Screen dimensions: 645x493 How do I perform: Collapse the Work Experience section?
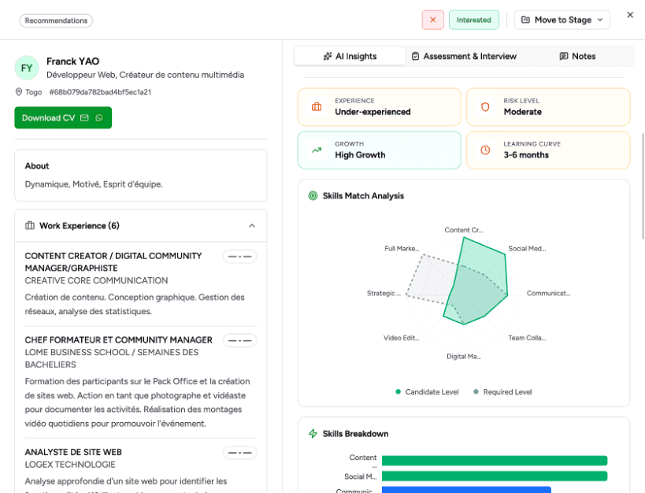coord(252,225)
